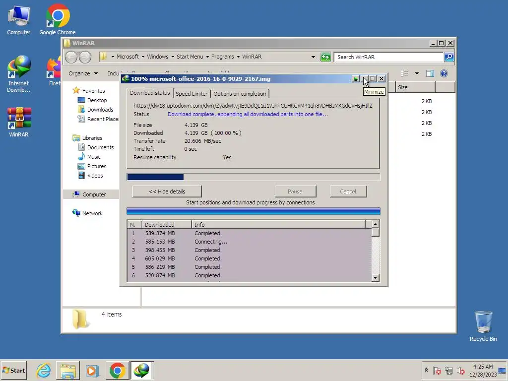Click the Pause download button
This screenshot has height=381, width=508.
point(295,191)
